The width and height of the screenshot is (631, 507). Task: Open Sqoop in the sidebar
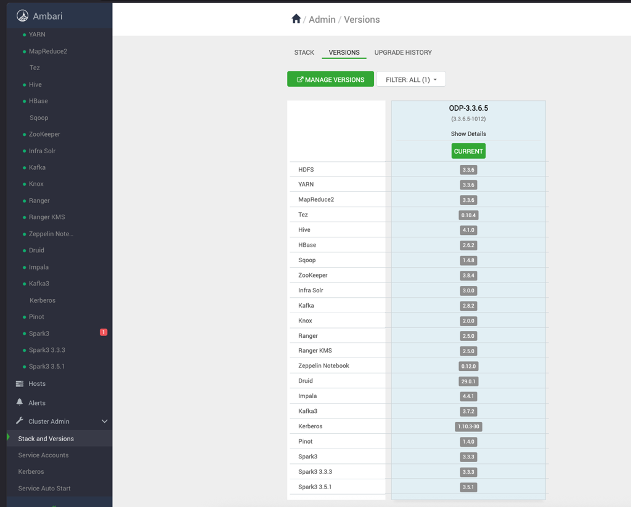(39, 118)
